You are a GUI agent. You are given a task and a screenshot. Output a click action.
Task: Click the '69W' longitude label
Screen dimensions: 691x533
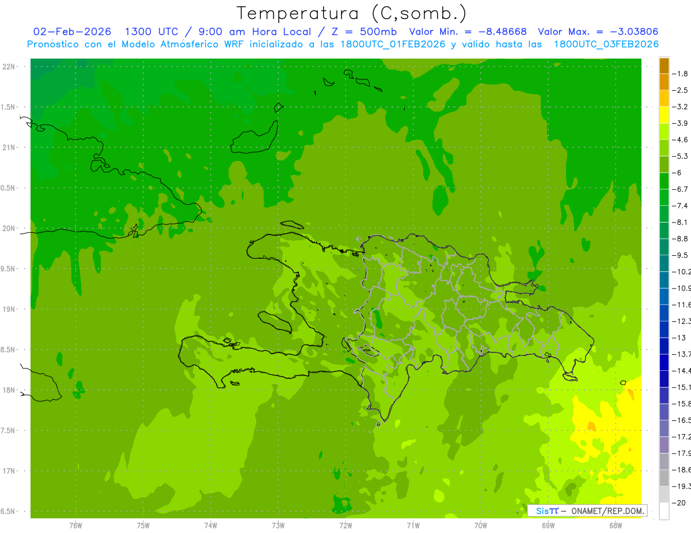click(x=548, y=525)
